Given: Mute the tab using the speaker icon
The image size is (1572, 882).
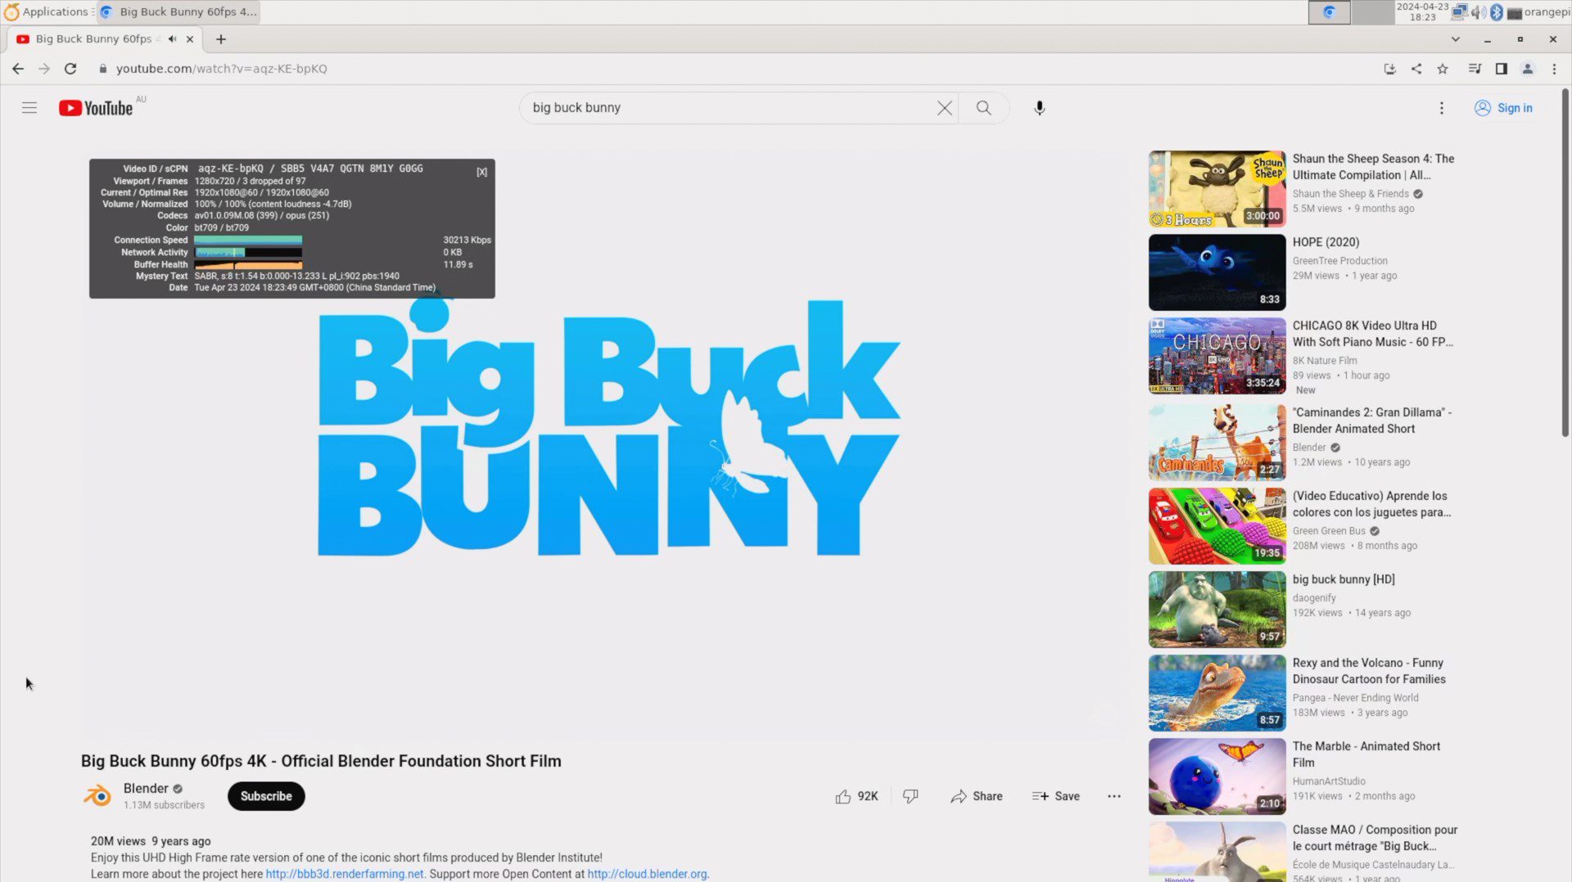Looking at the screenshot, I should (x=172, y=39).
